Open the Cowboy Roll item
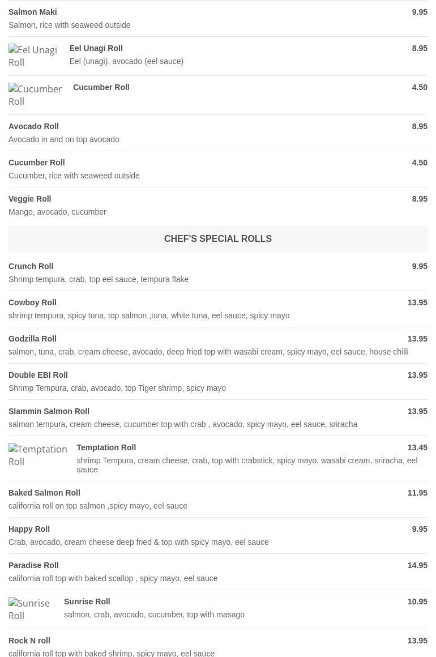This screenshot has height=657, width=436. (x=32, y=302)
